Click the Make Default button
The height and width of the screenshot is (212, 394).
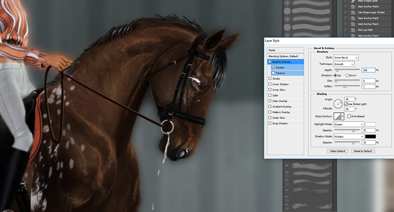click(x=337, y=151)
